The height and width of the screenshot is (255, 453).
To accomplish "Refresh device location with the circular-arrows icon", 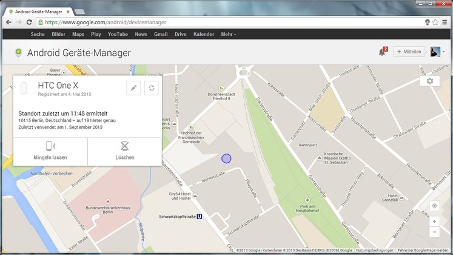I will click(152, 88).
